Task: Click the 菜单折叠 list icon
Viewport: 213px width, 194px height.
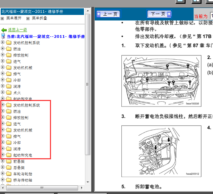Action: (x=28, y=18)
